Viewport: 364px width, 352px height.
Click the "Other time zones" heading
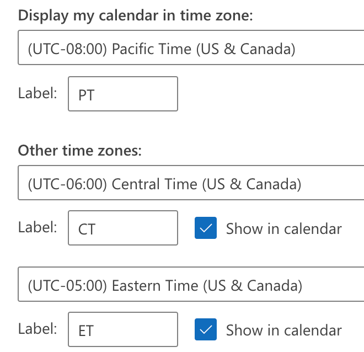(80, 150)
